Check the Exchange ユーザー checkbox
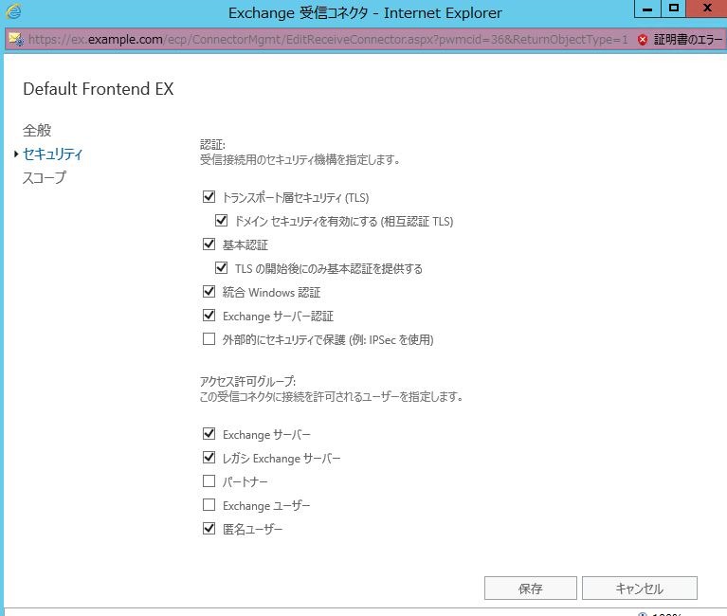 [x=209, y=504]
